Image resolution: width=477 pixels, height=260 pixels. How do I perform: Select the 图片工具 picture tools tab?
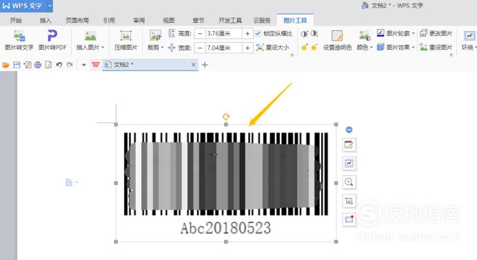tap(295, 21)
